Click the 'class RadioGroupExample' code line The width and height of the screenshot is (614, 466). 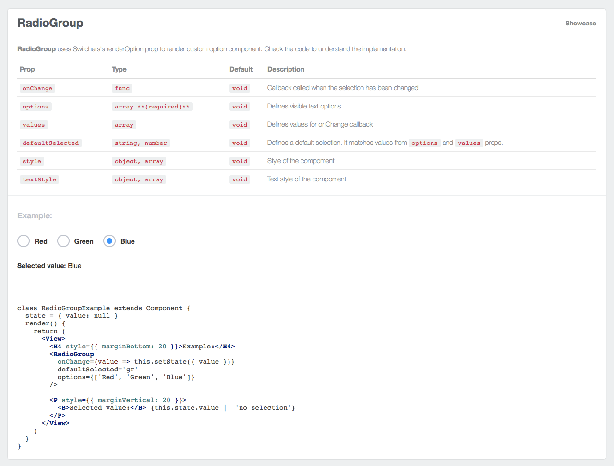tap(104, 308)
